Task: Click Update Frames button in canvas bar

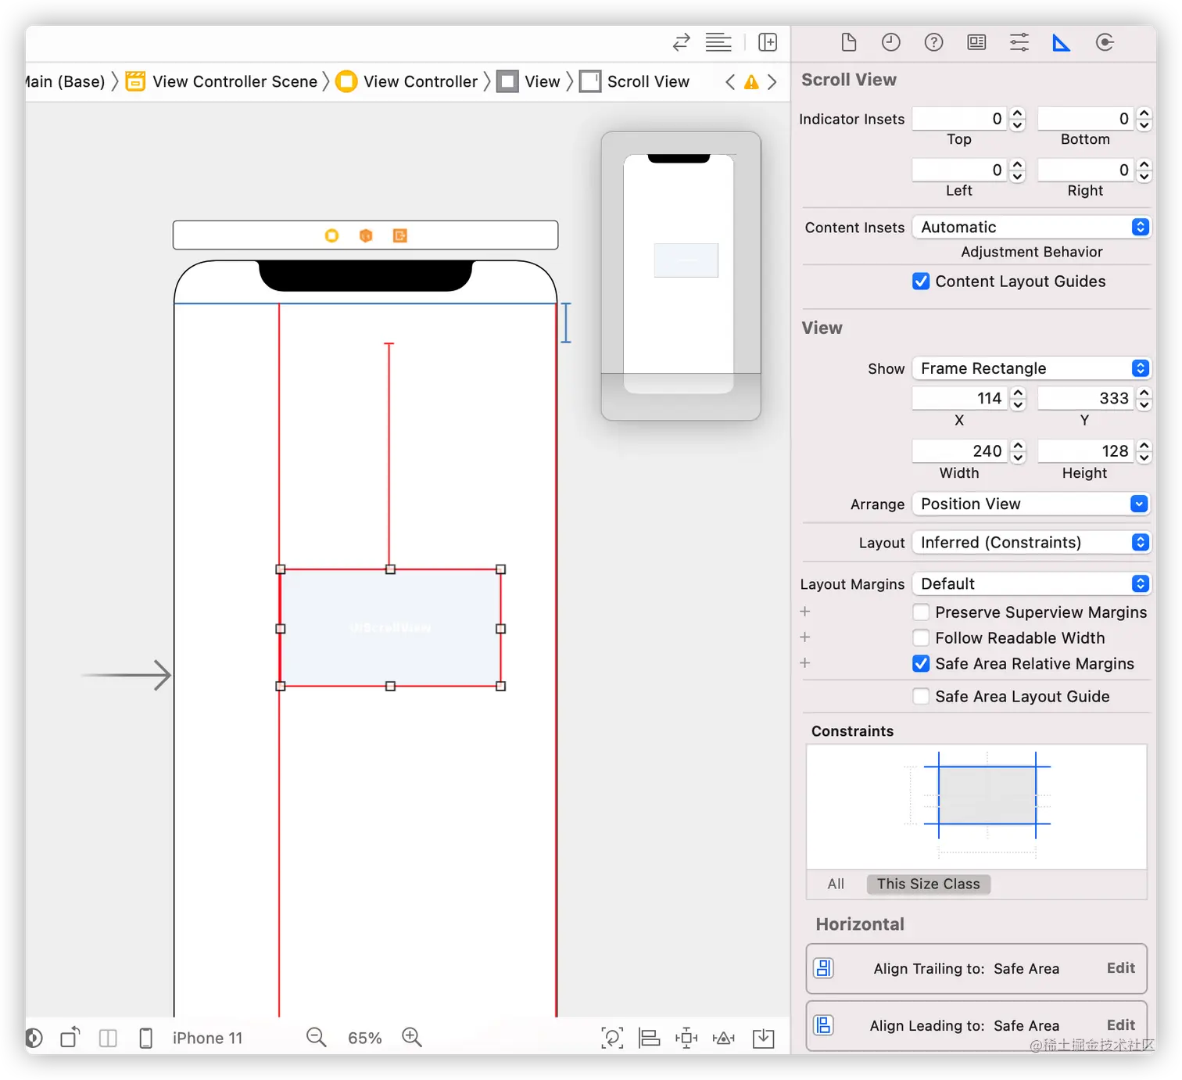Action: click(612, 1038)
